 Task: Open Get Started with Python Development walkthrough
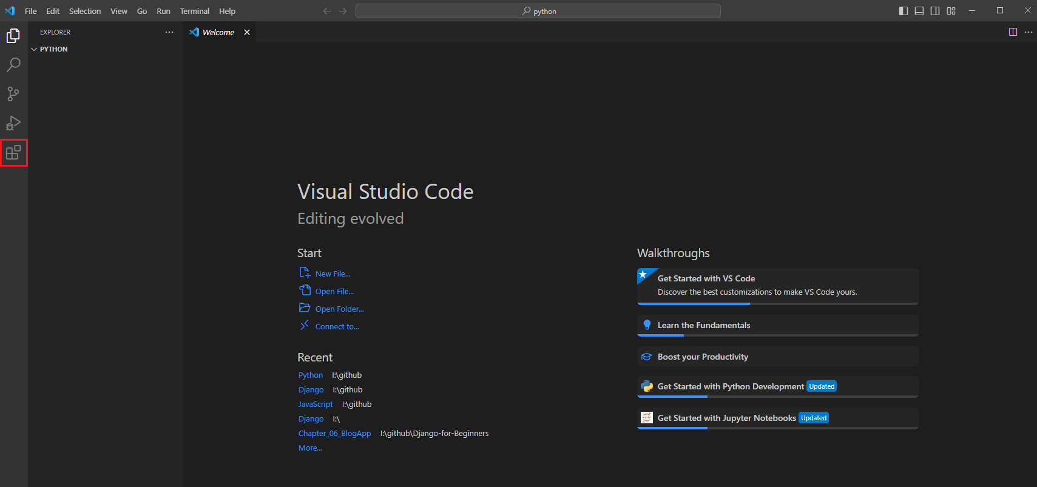point(778,387)
